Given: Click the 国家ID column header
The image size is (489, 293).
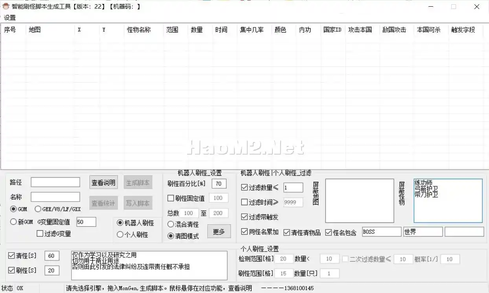Looking at the screenshot, I should [x=333, y=30].
